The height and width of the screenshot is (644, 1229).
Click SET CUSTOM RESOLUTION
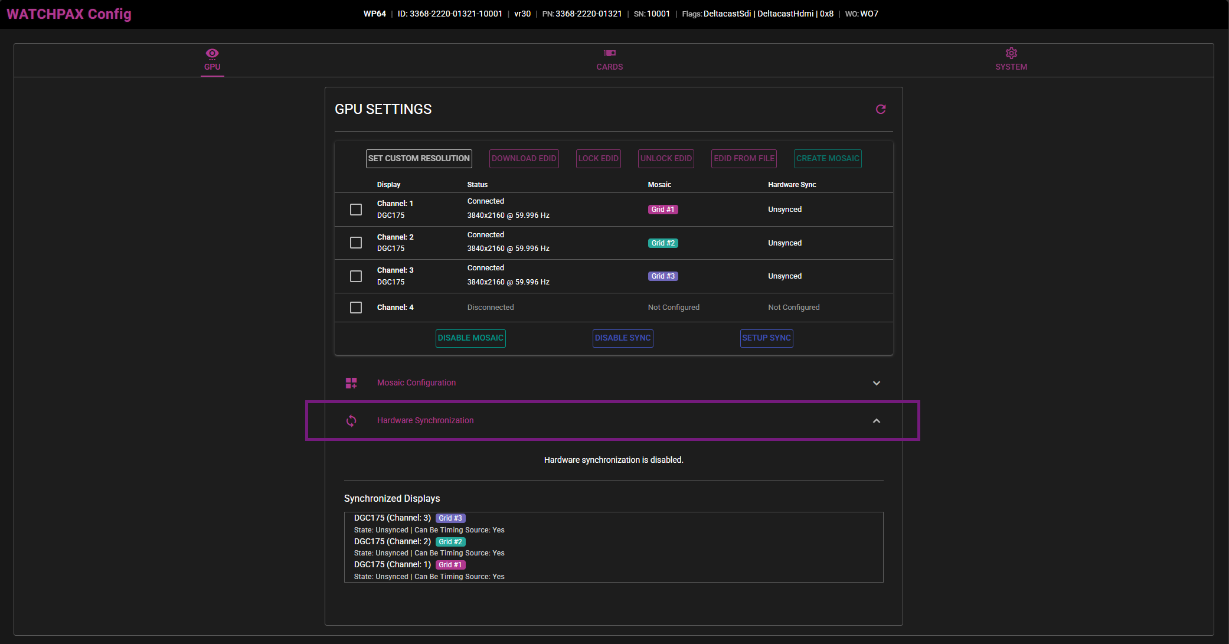pos(419,158)
